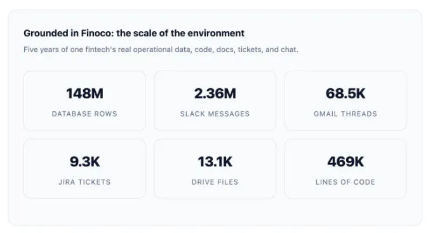Click the '2.36M' figure
Viewport: 435px width, 233px height.
(x=215, y=93)
